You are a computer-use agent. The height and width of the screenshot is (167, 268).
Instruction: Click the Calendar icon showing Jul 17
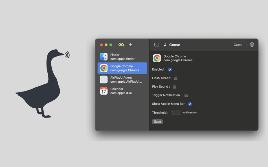click(104, 91)
